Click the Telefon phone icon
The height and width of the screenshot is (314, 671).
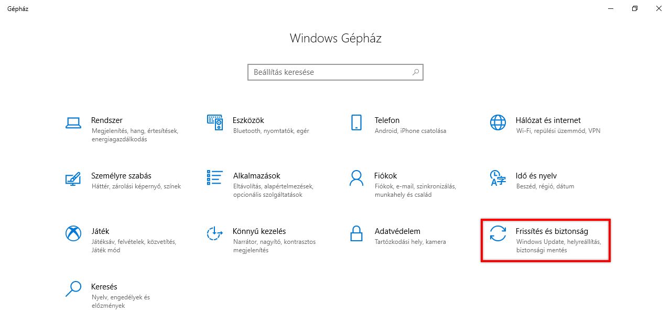[x=356, y=122]
